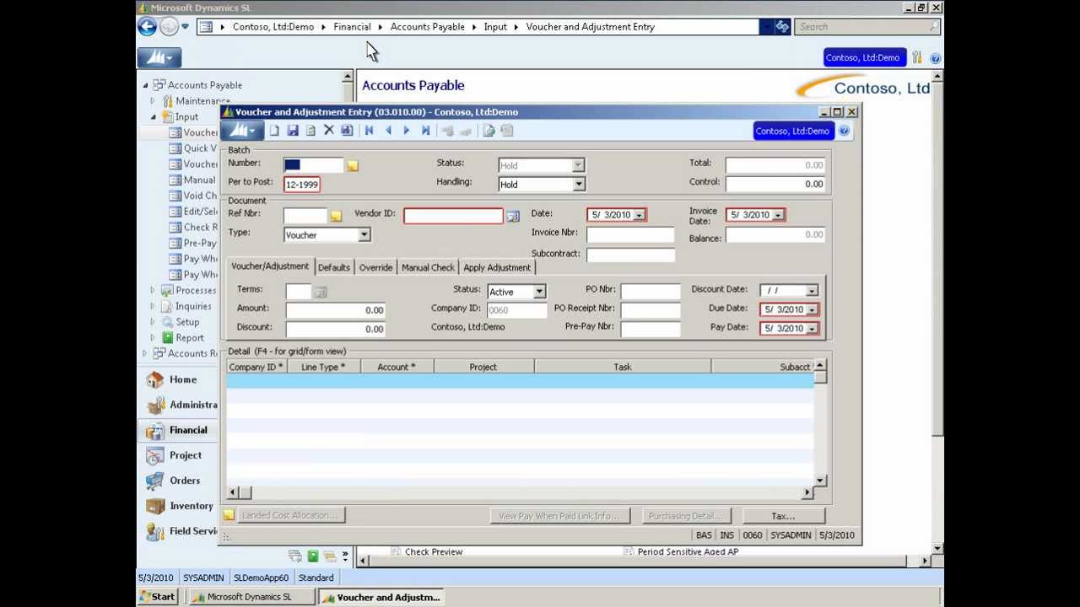This screenshot has height=607, width=1080.
Task: Click the Search box in main window
Action: (868, 27)
